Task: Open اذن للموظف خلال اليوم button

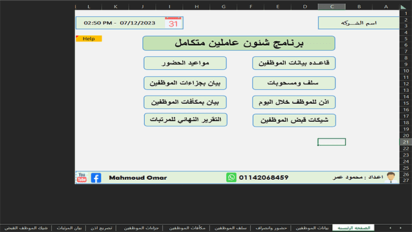Action: point(294,102)
